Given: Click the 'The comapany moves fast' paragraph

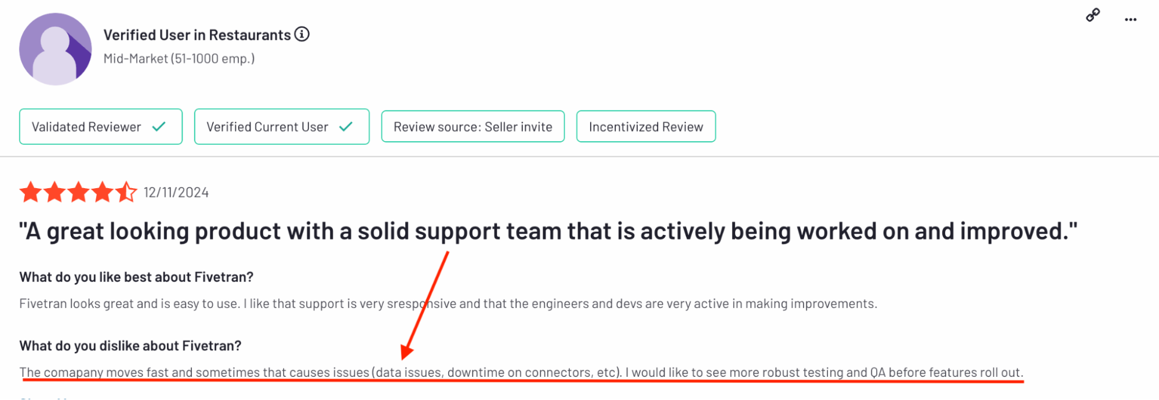Looking at the screenshot, I should (x=522, y=372).
